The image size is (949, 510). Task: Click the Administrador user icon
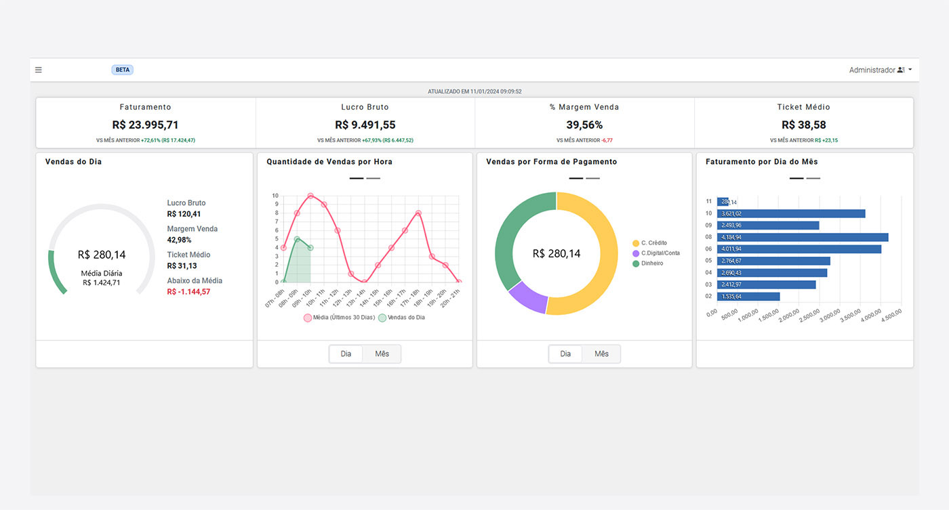tap(901, 70)
